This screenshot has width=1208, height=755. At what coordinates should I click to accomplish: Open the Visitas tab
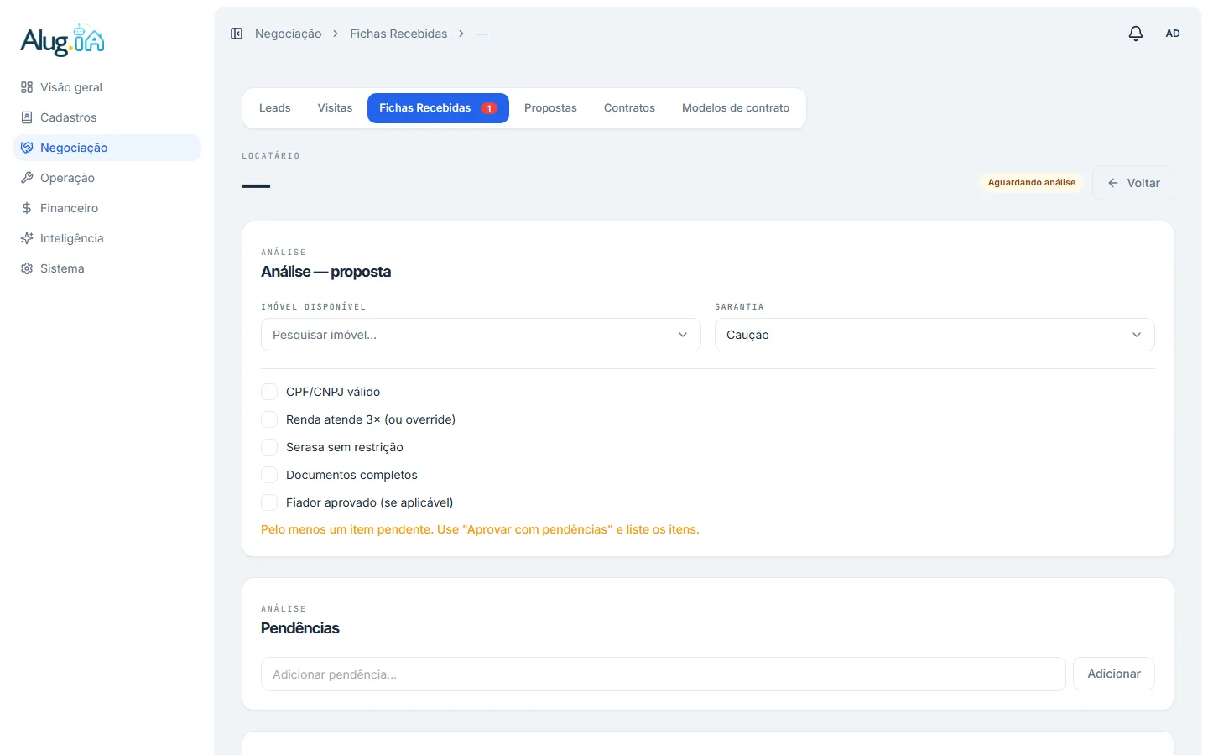pyautogui.click(x=335, y=108)
